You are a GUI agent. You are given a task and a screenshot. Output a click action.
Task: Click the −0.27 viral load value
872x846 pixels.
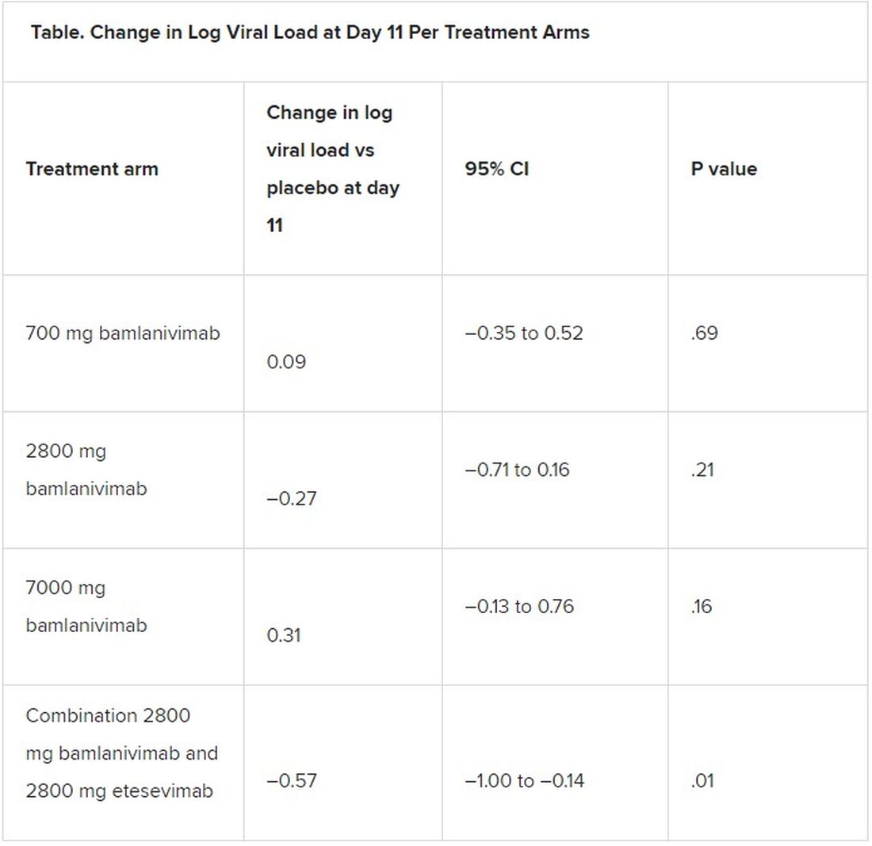click(292, 498)
